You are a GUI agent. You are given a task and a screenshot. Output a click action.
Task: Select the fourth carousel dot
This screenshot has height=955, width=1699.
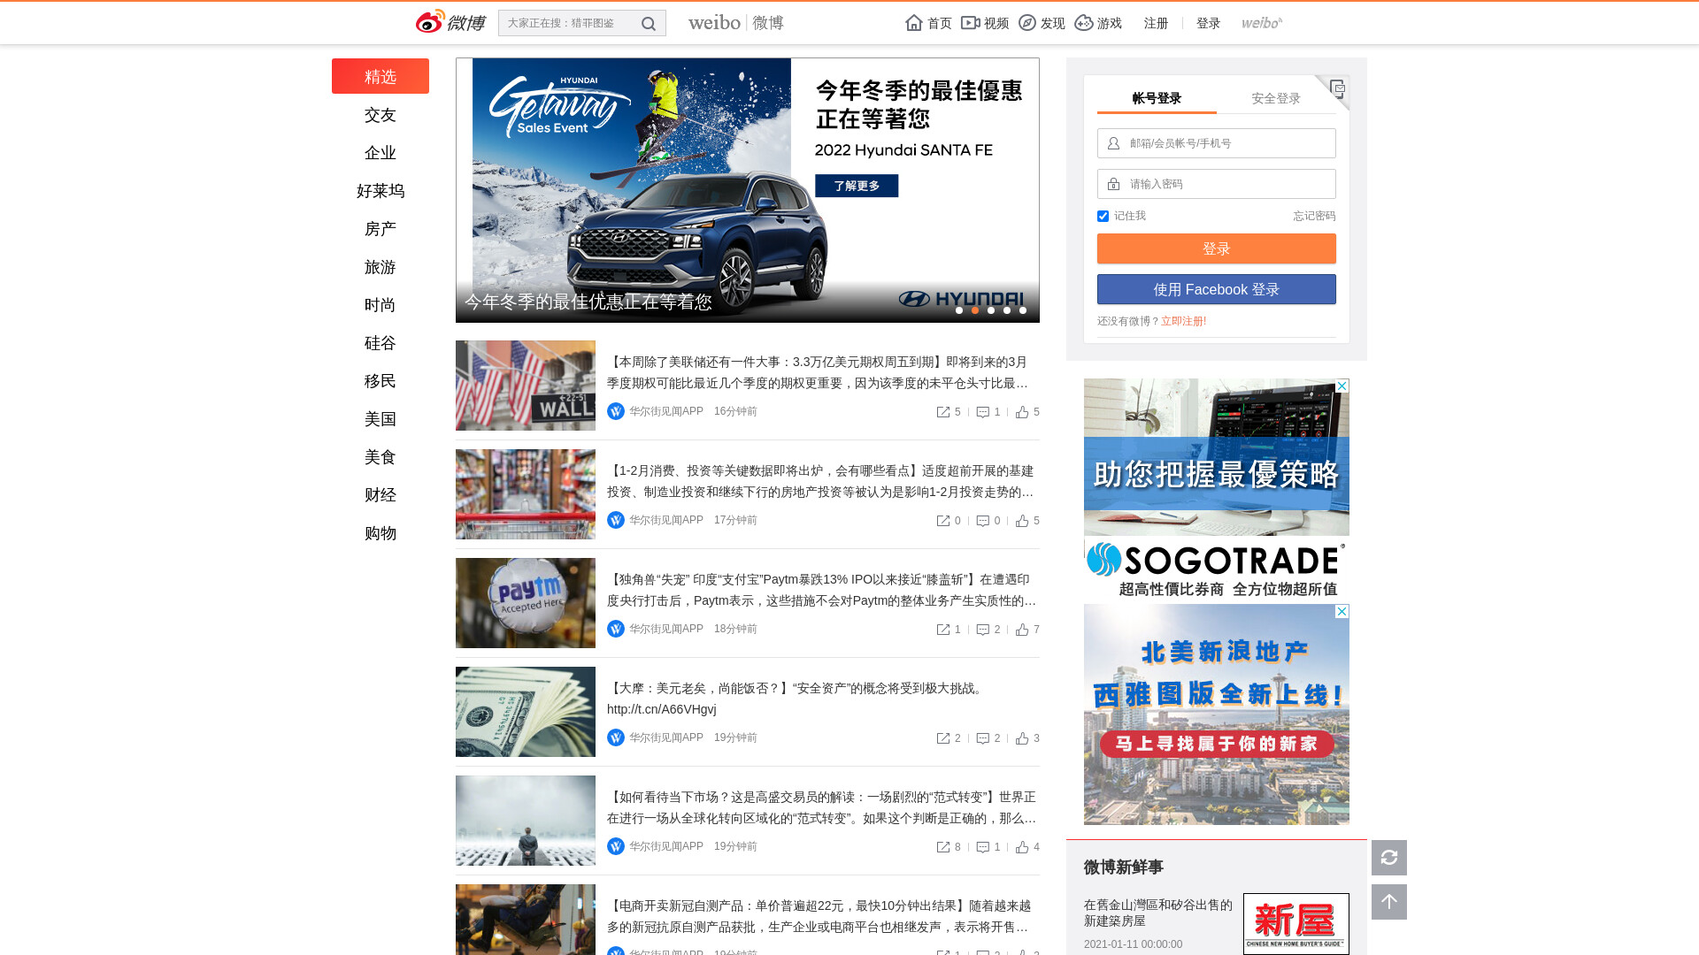point(1007,310)
